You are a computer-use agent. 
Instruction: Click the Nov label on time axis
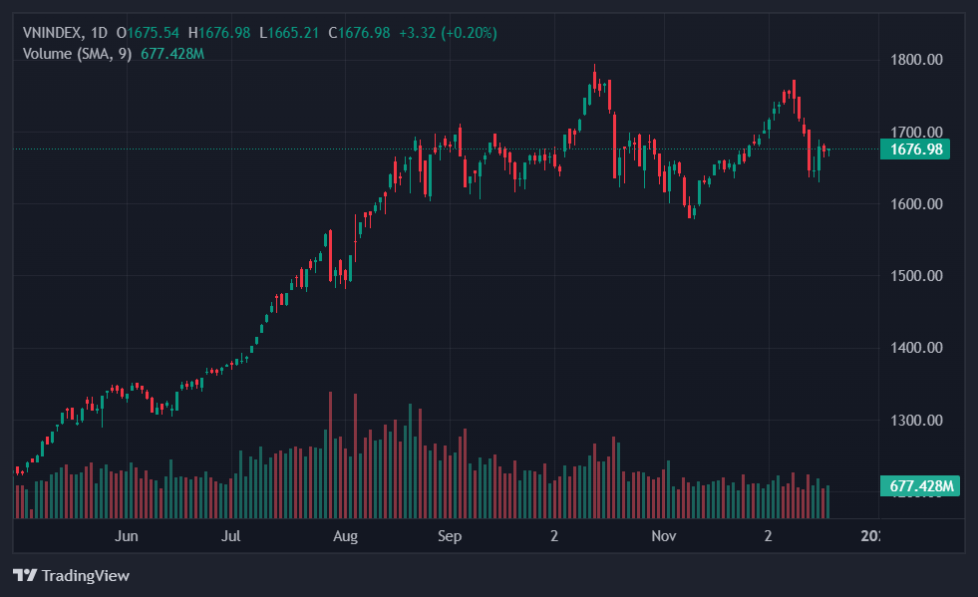pyautogui.click(x=664, y=536)
